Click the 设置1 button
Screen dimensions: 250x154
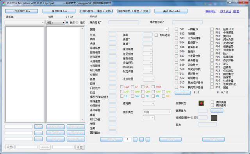click(x=10, y=147)
